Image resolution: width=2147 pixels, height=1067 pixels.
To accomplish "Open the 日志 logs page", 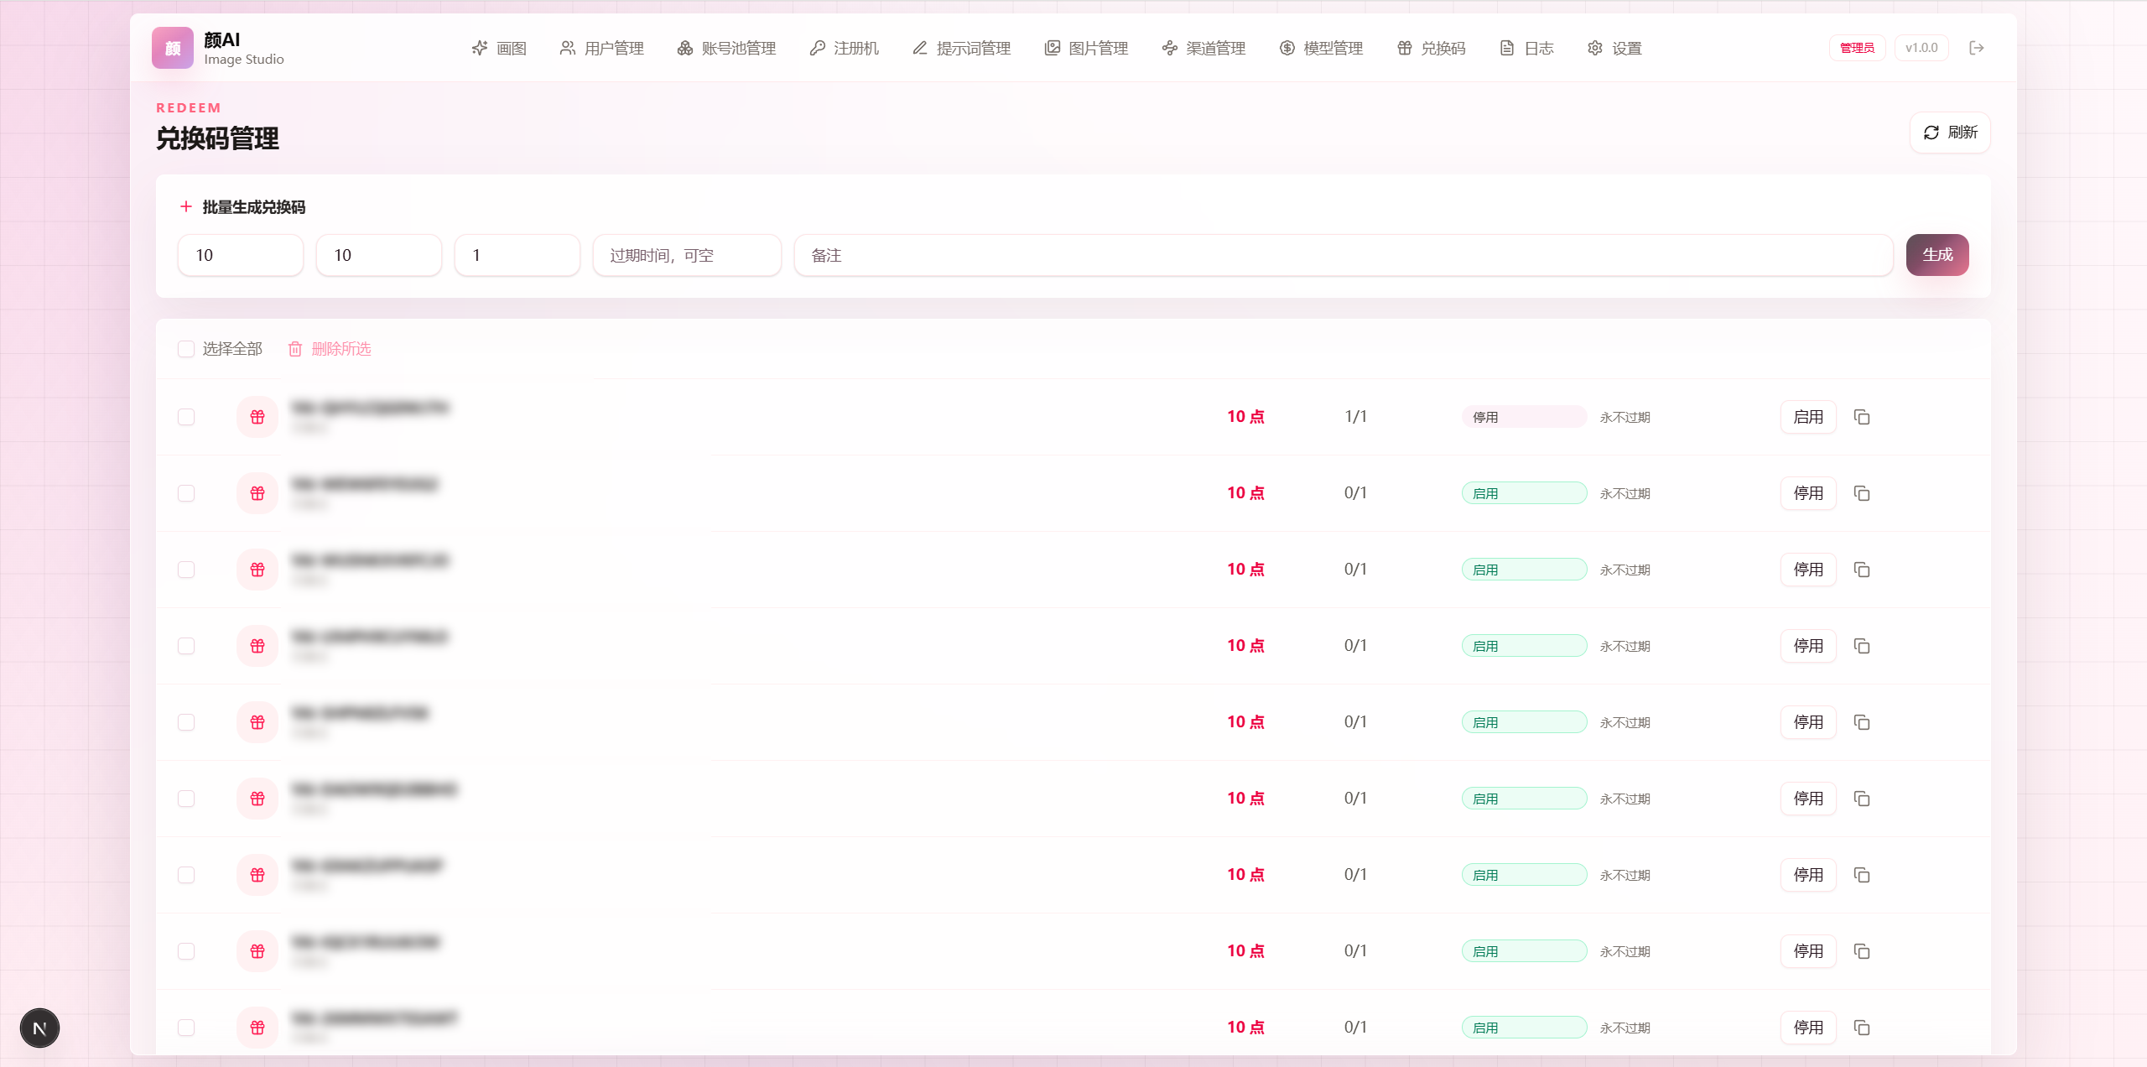I will (1526, 48).
